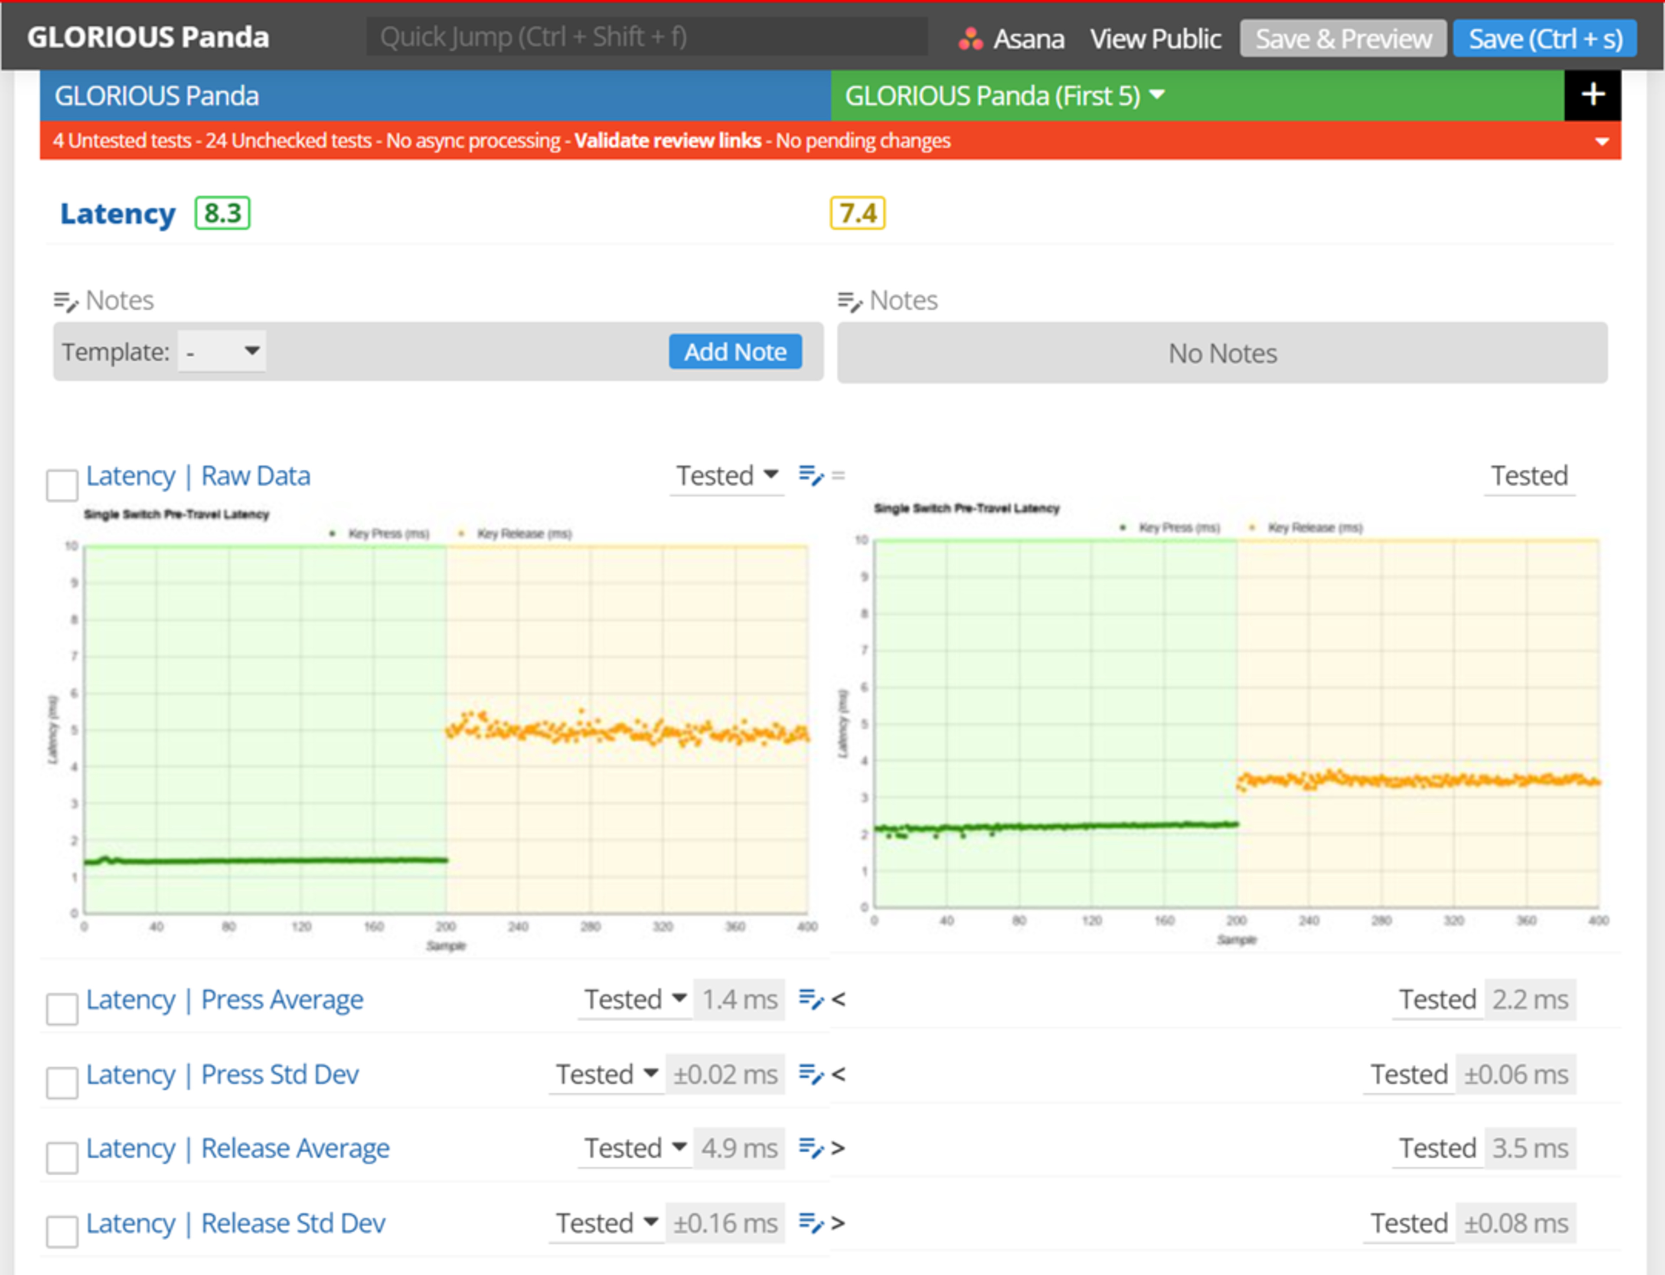Check the Latency Raw Data checkbox
The image size is (1665, 1275).
[x=62, y=485]
